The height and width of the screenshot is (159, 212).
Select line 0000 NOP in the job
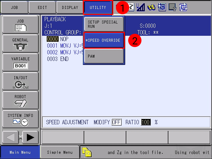point(58,39)
